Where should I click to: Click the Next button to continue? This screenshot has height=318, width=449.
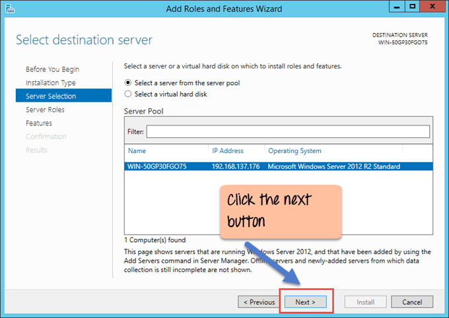(305, 302)
